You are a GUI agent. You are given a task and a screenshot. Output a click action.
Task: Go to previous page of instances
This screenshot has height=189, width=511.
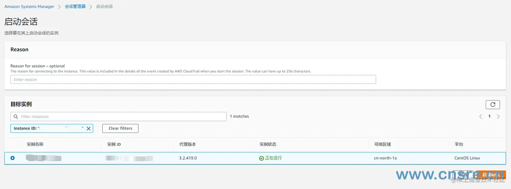point(481,117)
